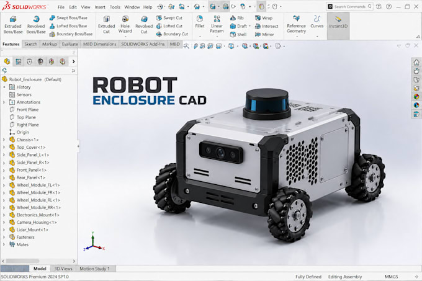Select the Extruded Boss/Base tool
Image resolution: width=422 pixels, height=281 pixels.
coord(13,25)
